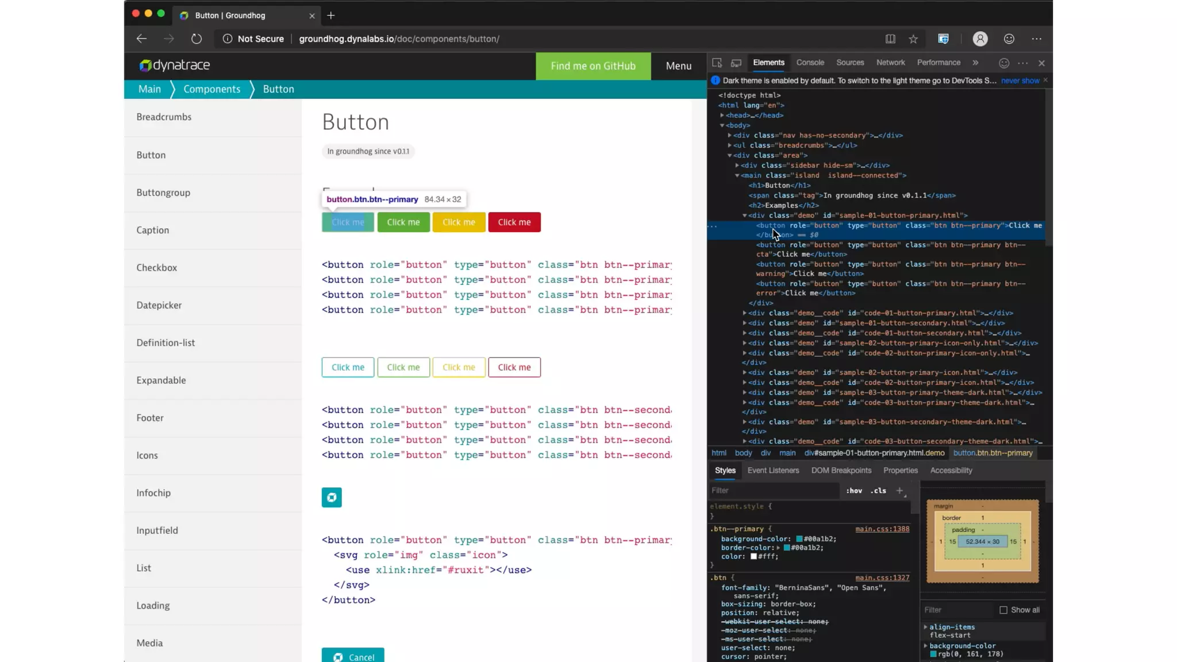This screenshot has height=662, width=1177.
Task: Show more DevTools tabs chevron
Action: pos(975,63)
